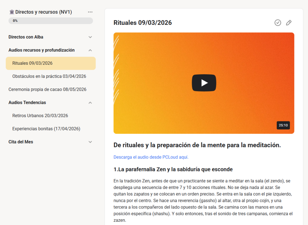Image resolution: width=308 pixels, height=225 pixels.
Task: Click the Audios recursos y profundización label
Action: click(x=42, y=50)
